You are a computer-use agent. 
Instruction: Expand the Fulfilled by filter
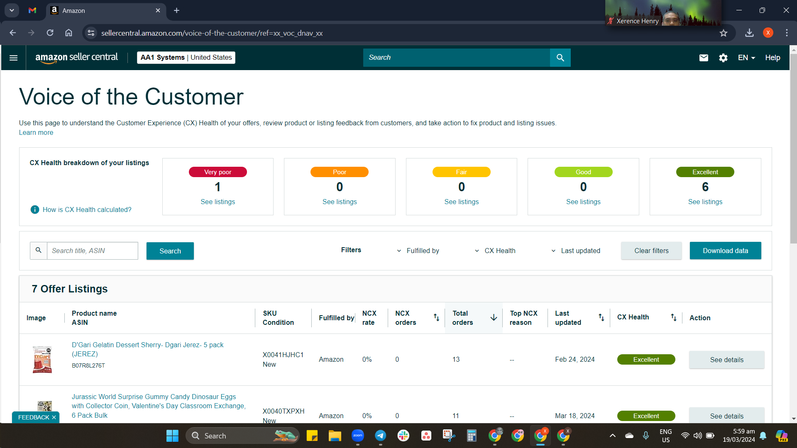click(x=418, y=251)
